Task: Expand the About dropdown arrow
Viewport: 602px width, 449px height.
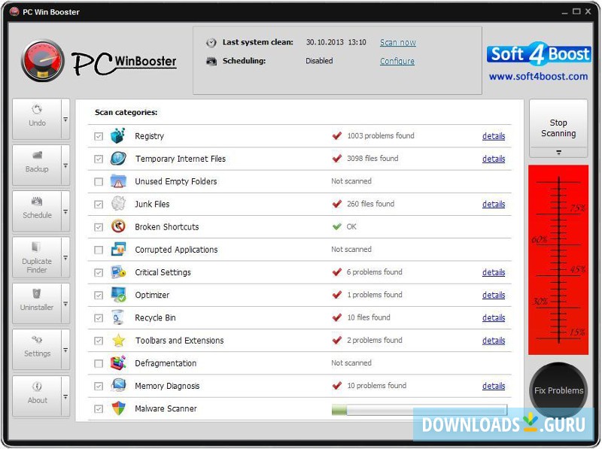Action: click(65, 396)
